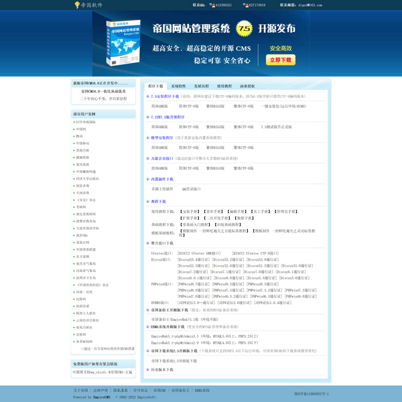Click the QQ icon beside 627174919
Screen dimensions: 402x402
(245, 5)
